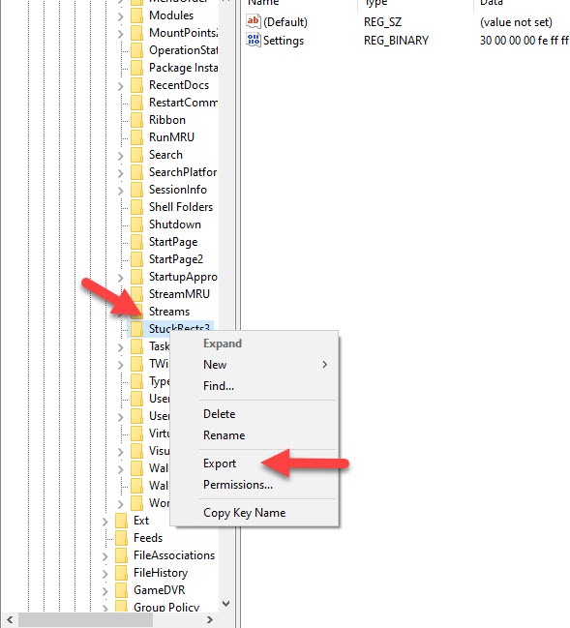Select the Streams registry key
This screenshot has width=570, height=628.
(169, 312)
